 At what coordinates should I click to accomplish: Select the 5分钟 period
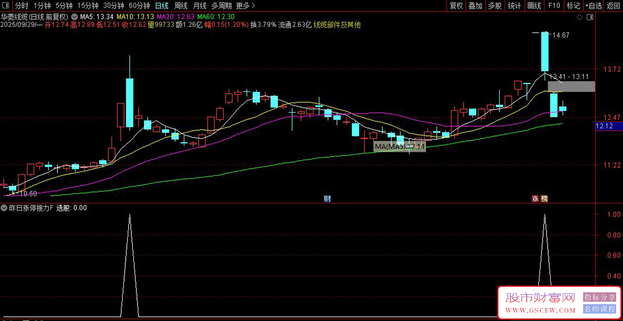(x=64, y=6)
